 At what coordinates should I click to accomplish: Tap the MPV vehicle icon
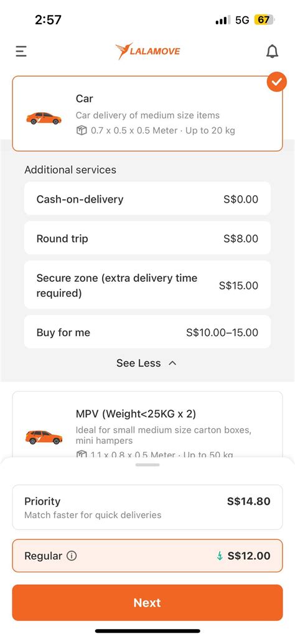44,437
